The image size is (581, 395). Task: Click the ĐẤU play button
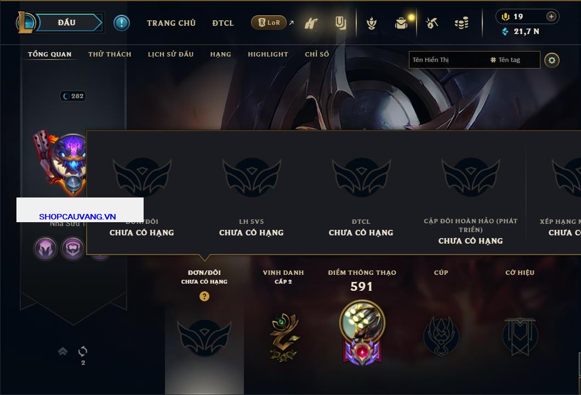[x=67, y=22]
